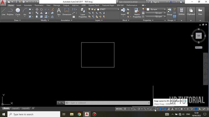This screenshot has width=209, height=117.
Task: Expand the Draw panel
Action: coord(17,20)
